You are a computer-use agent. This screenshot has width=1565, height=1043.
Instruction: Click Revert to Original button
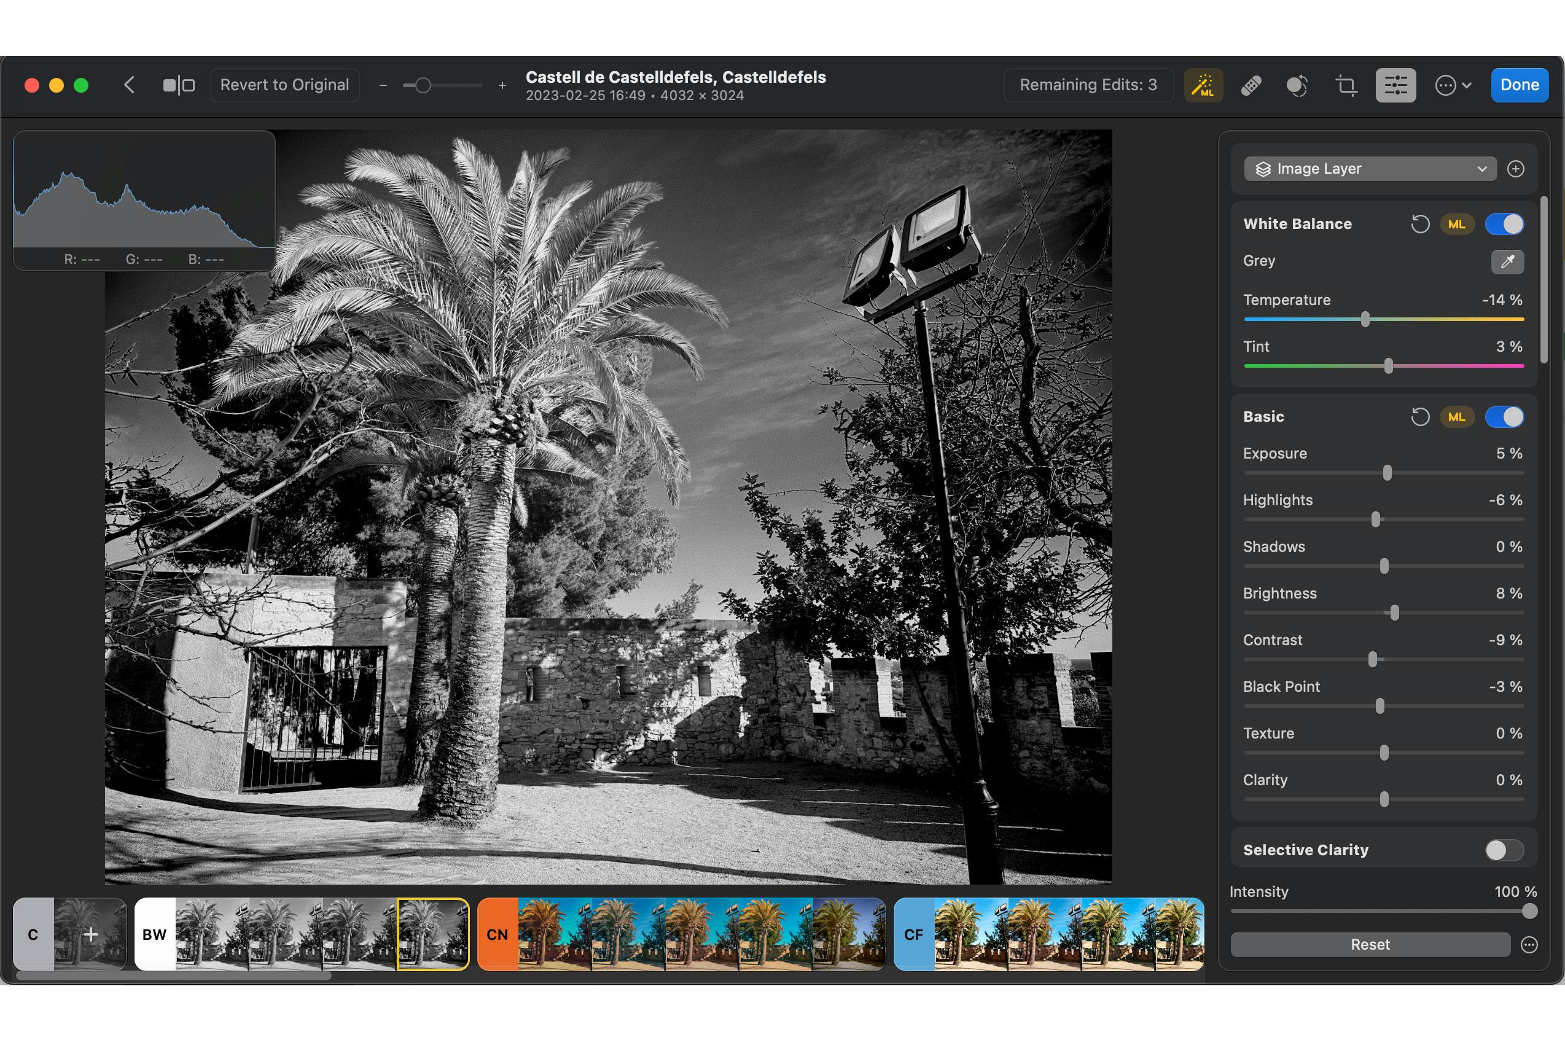(x=285, y=85)
